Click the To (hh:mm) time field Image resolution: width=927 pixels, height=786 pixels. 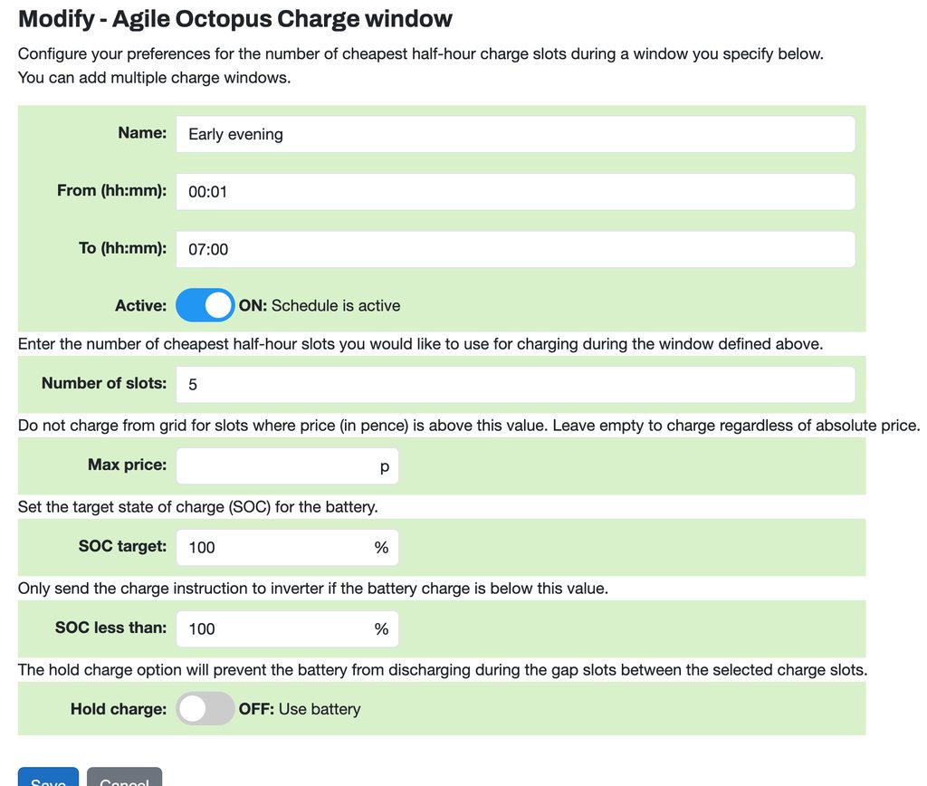coord(514,249)
